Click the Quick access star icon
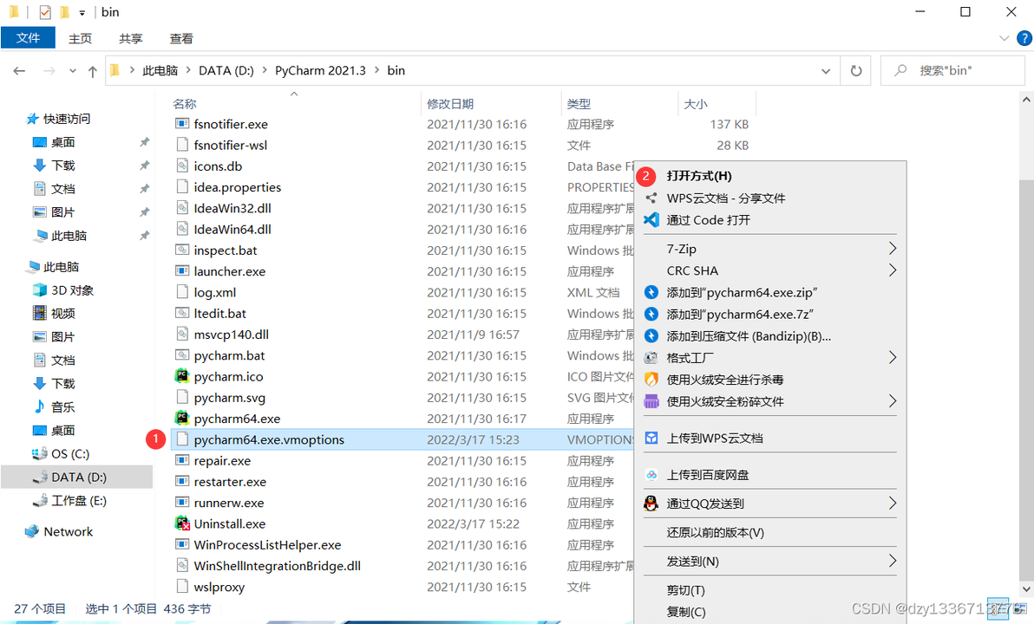This screenshot has width=1034, height=624. (x=32, y=120)
